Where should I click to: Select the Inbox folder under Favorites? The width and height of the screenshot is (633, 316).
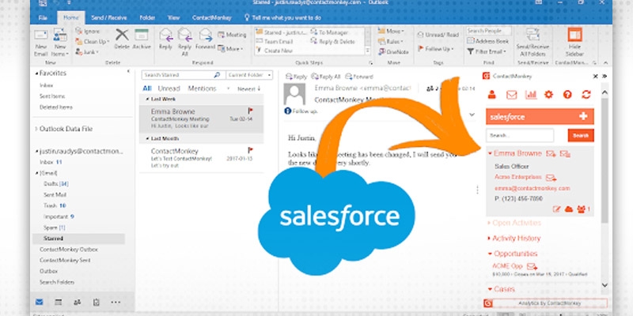click(46, 85)
